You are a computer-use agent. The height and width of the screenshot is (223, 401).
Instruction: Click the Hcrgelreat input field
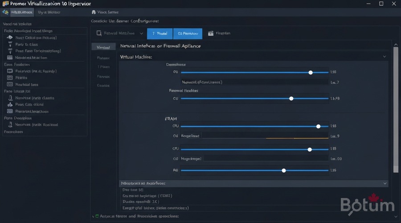(254, 136)
